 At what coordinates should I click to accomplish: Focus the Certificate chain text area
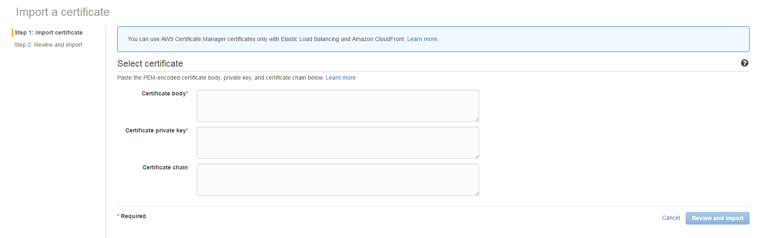pos(338,180)
